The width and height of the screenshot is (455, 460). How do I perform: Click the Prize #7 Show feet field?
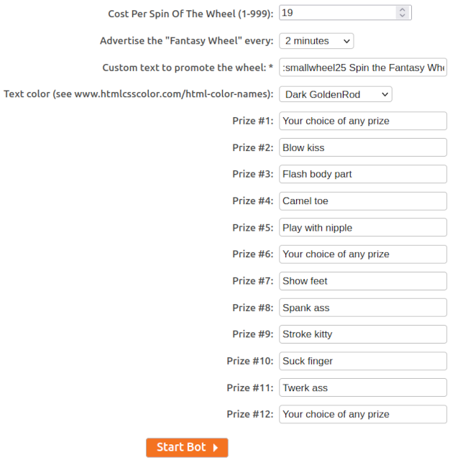point(363,281)
